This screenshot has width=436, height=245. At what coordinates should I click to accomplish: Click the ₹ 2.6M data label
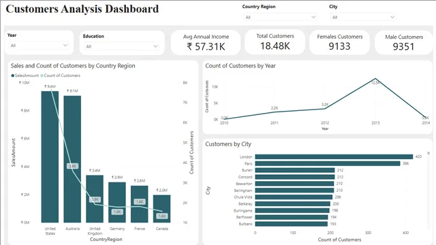click(139, 180)
